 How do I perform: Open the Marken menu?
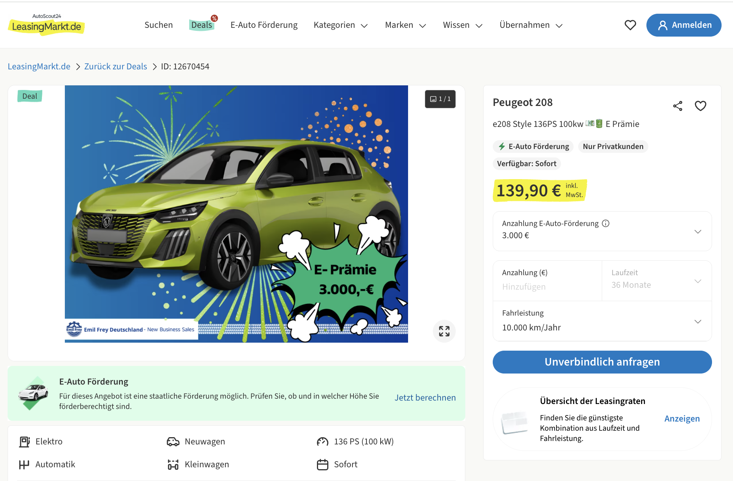click(x=405, y=25)
